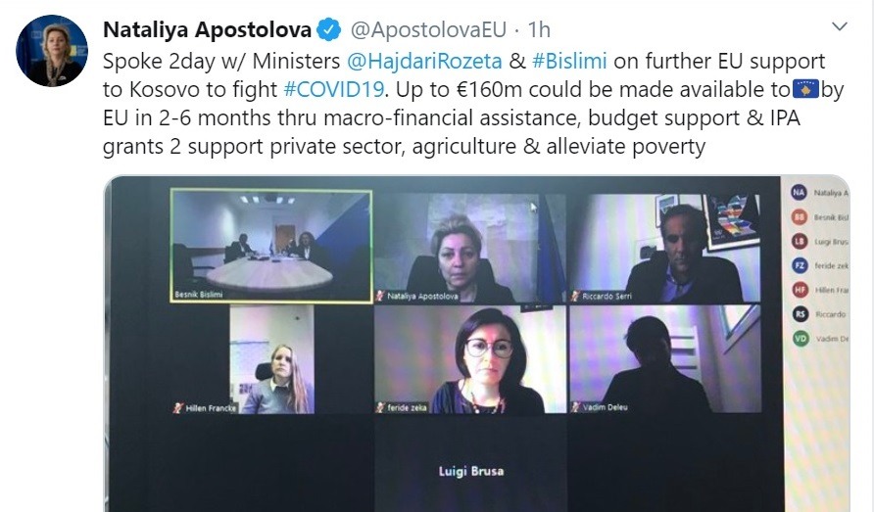Screen dimensions: 874x512
Task: Select the BB participant avatar
Action: coord(800,216)
